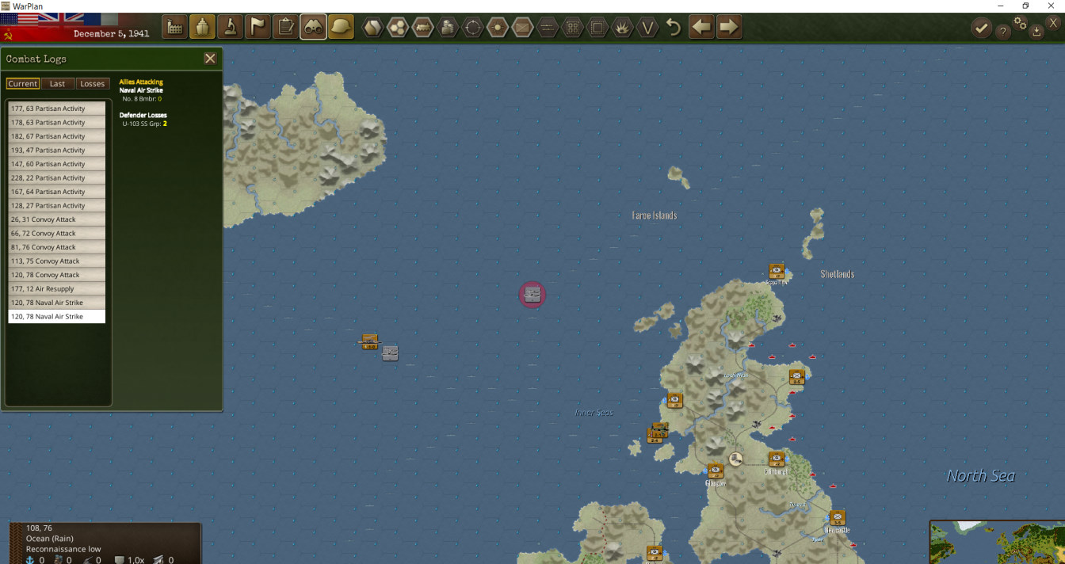Viewport: 1065px width, 564px height.
Task: Open the flag diplomacy icon
Action: (258, 27)
